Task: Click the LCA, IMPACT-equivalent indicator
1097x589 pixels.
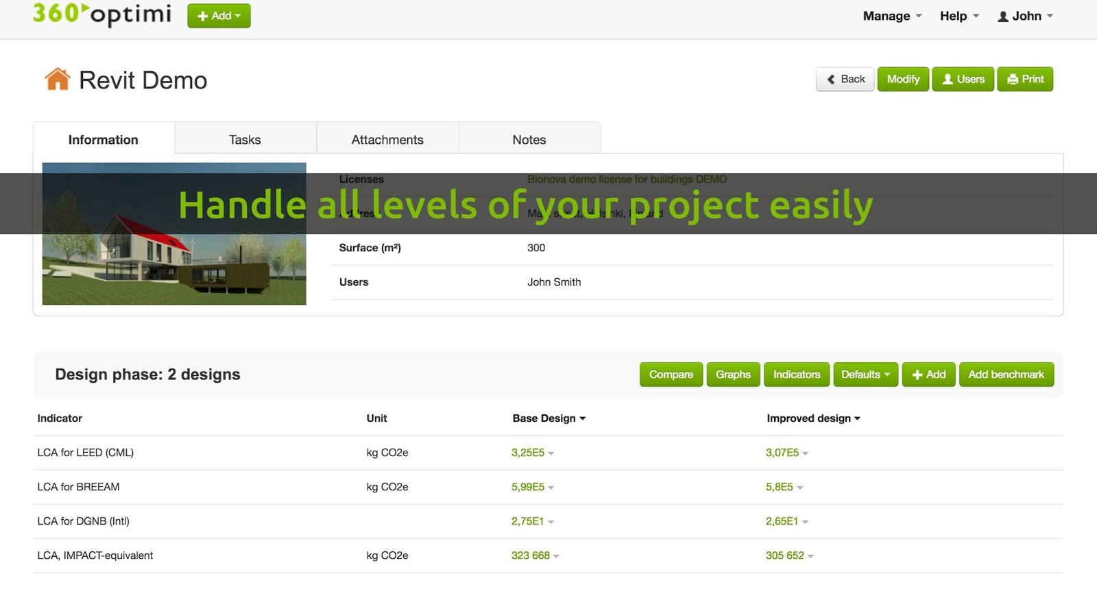Action: pos(95,555)
